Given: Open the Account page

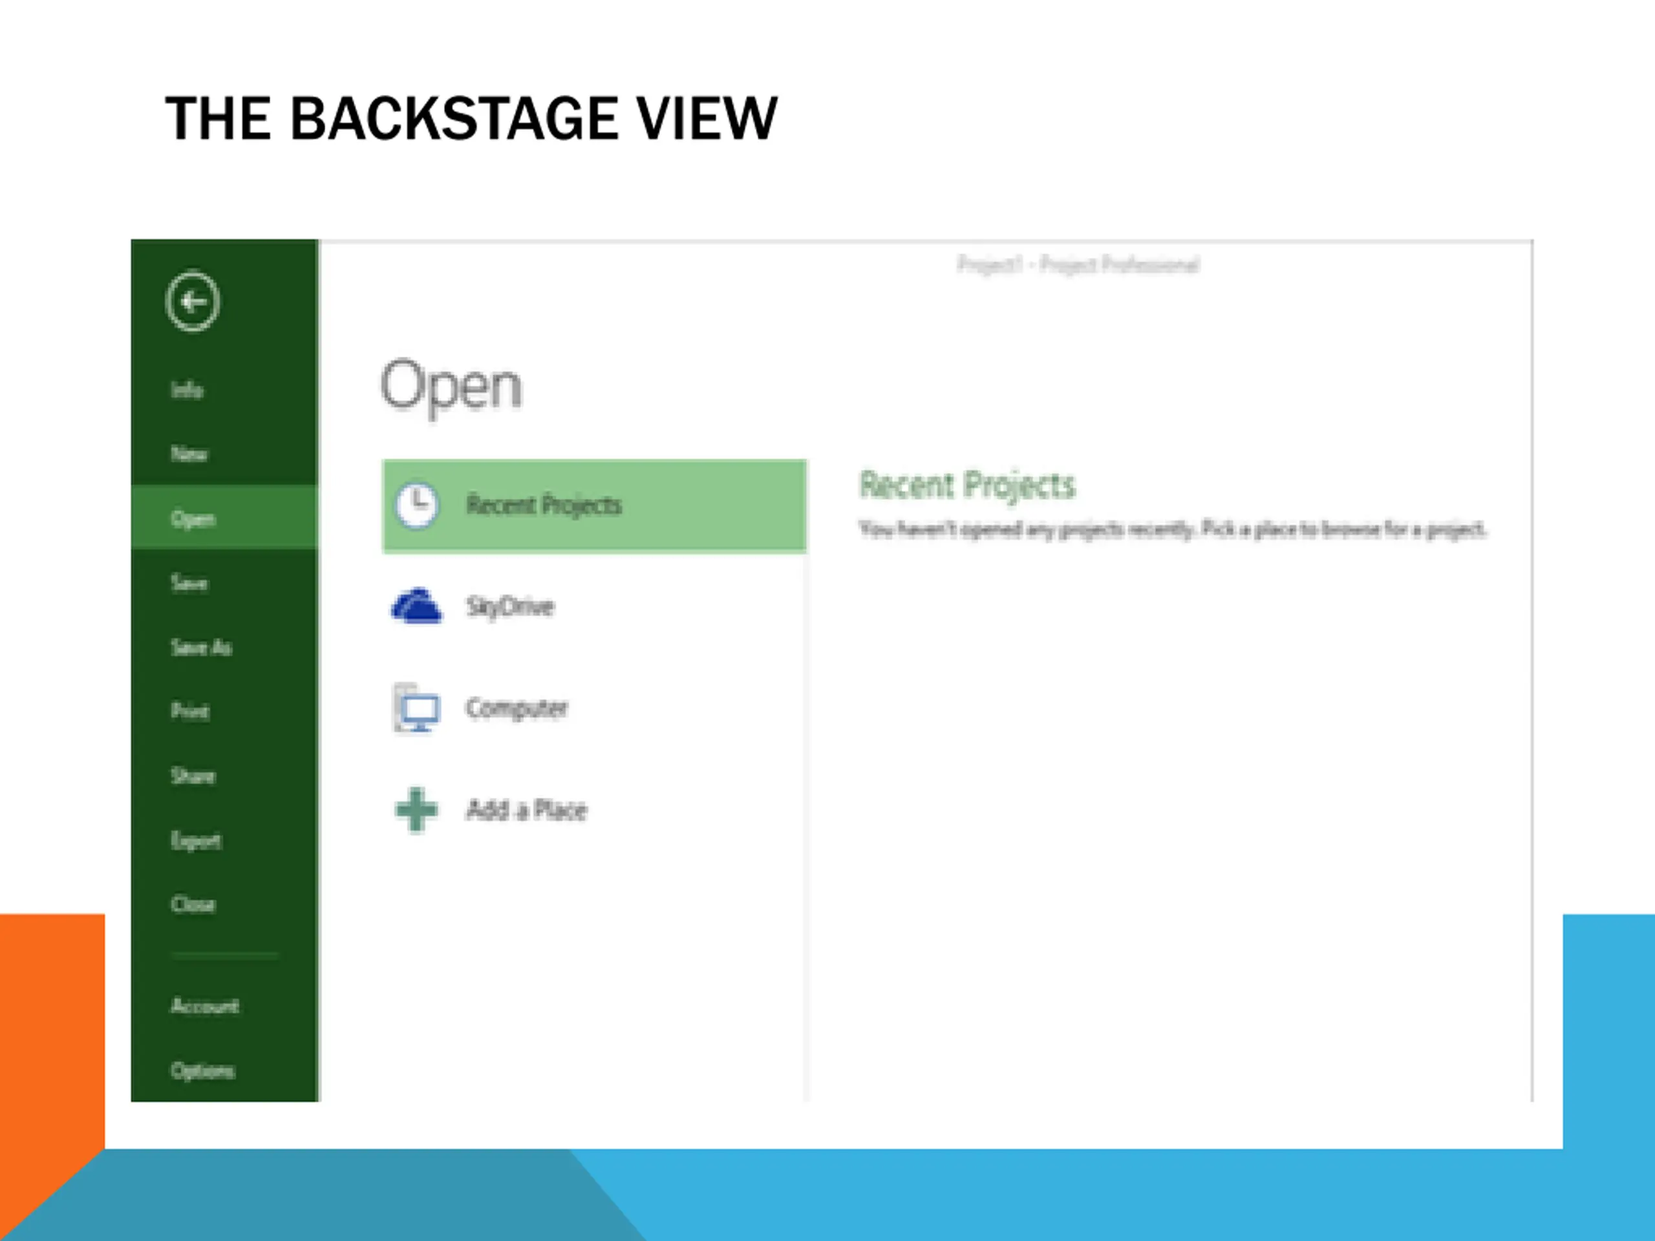Looking at the screenshot, I should (x=205, y=1005).
